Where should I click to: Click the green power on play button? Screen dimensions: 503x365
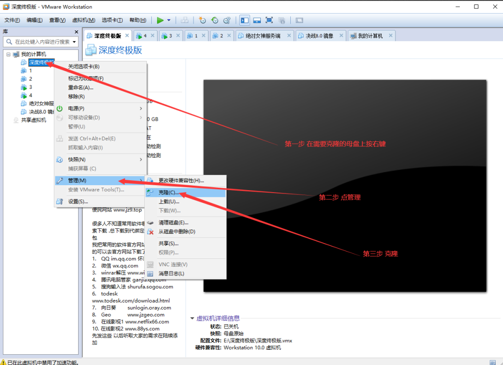point(160,20)
